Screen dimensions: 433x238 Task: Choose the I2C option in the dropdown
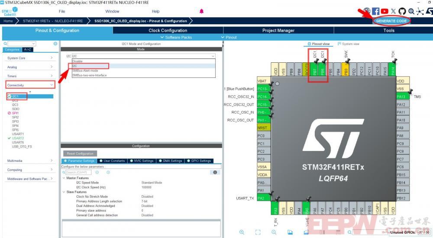point(143,66)
